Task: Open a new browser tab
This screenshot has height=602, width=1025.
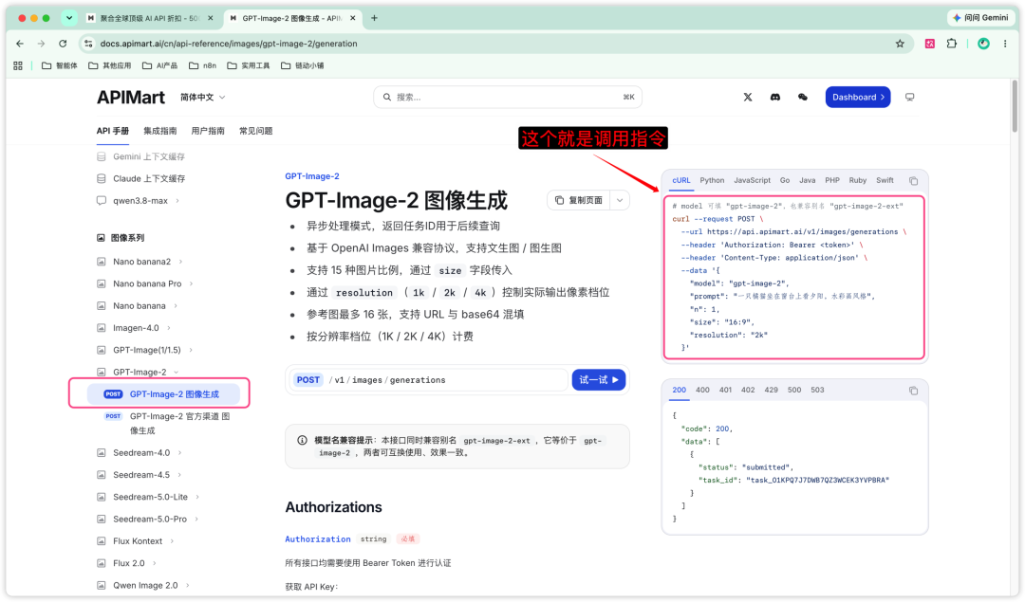Action: pos(374,18)
